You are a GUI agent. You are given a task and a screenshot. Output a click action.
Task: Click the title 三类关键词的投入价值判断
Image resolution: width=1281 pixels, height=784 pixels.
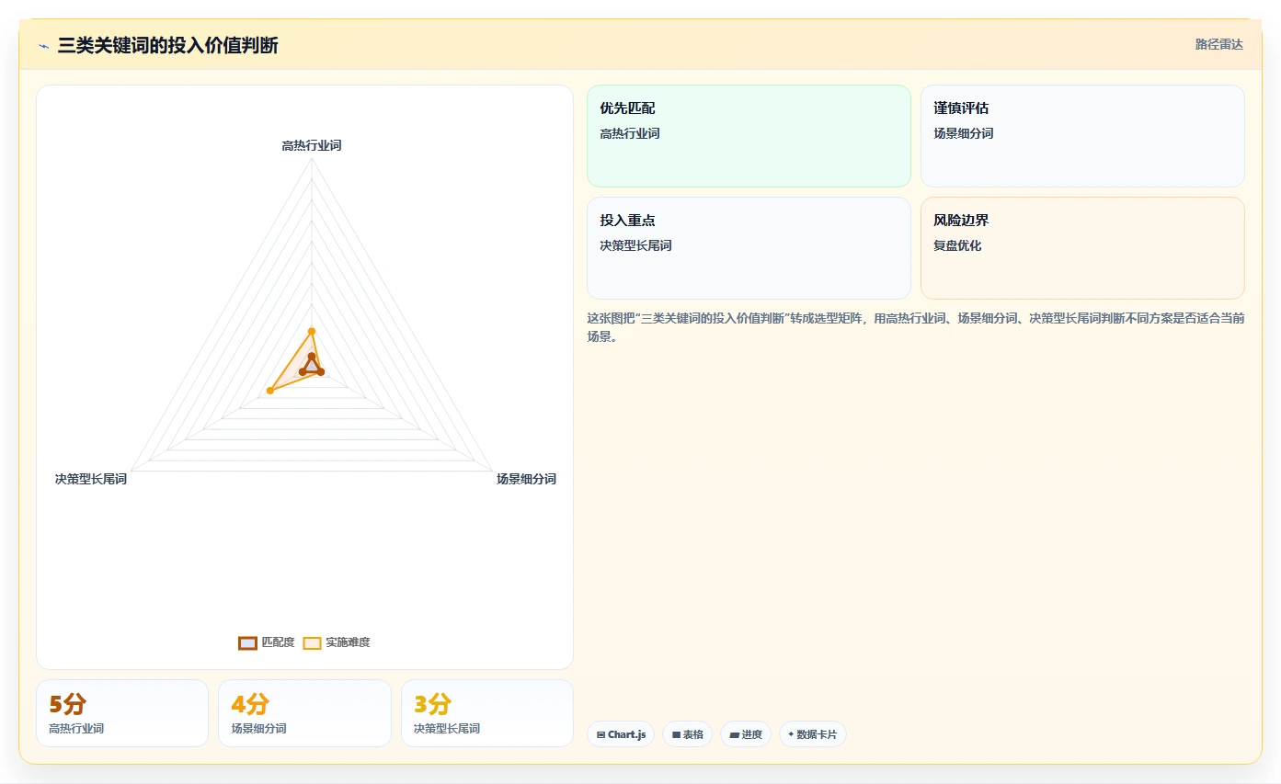coord(167,45)
